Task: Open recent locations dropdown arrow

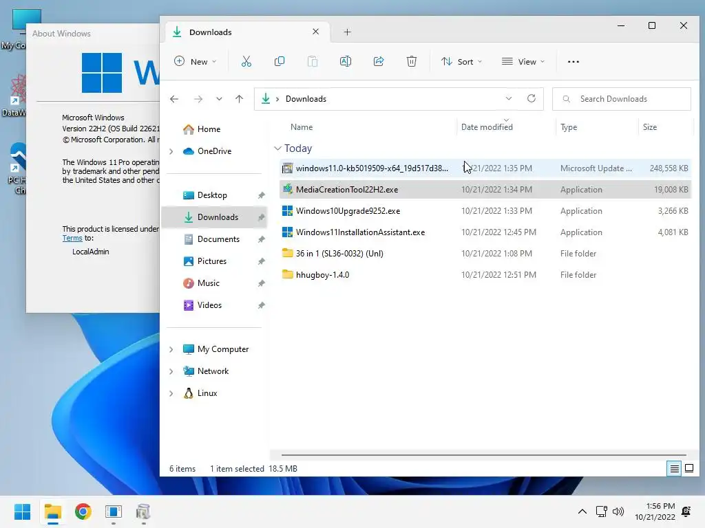Action: coord(219,99)
